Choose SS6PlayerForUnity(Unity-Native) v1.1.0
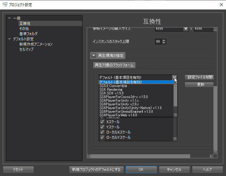 136,108
